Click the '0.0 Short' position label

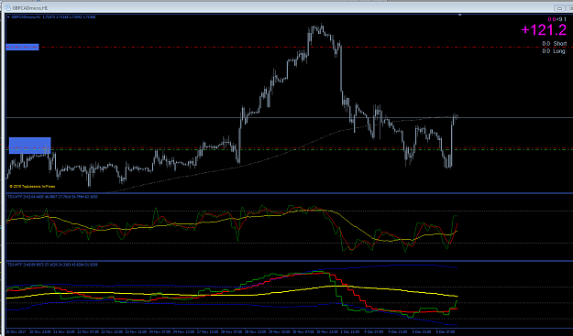tap(554, 44)
